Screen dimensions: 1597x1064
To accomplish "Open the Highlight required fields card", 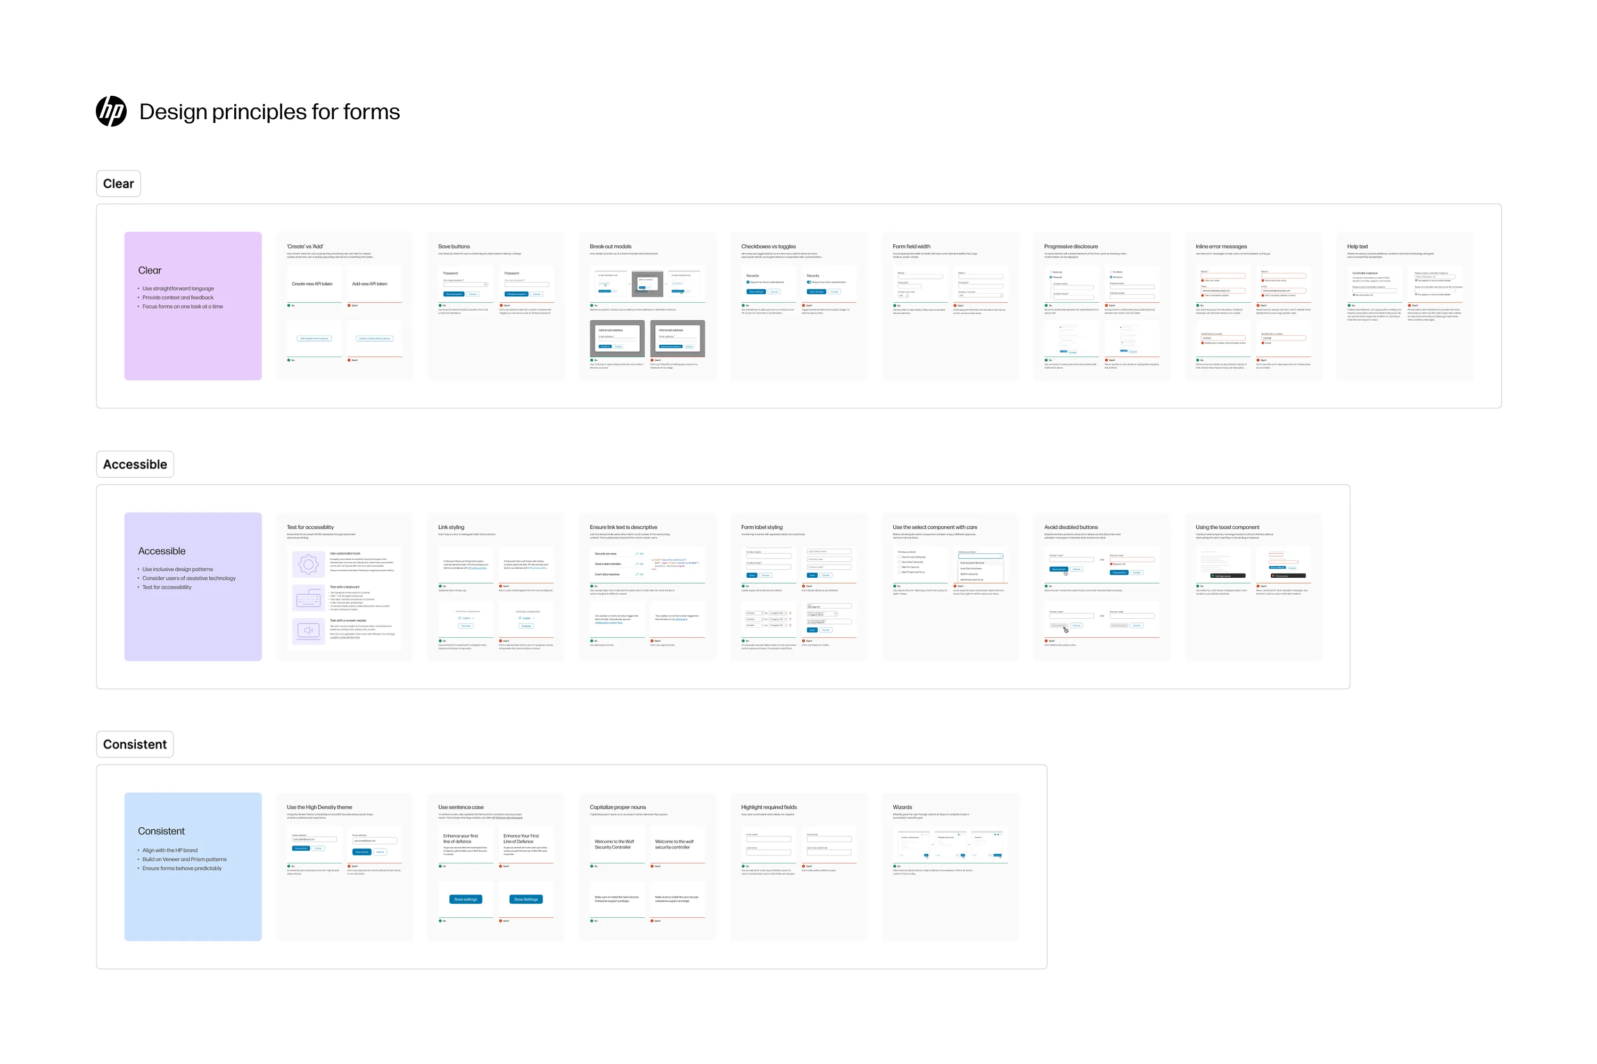I will pos(798,867).
